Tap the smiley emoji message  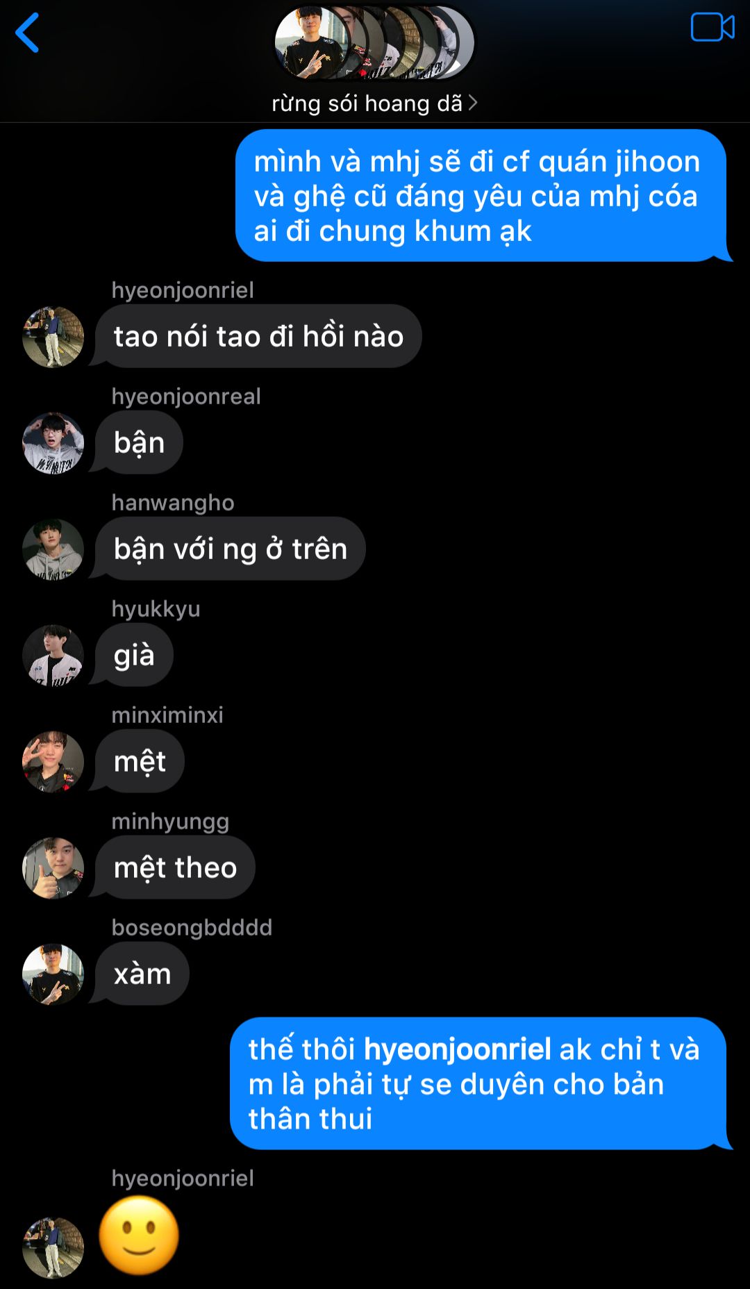[139, 1236]
